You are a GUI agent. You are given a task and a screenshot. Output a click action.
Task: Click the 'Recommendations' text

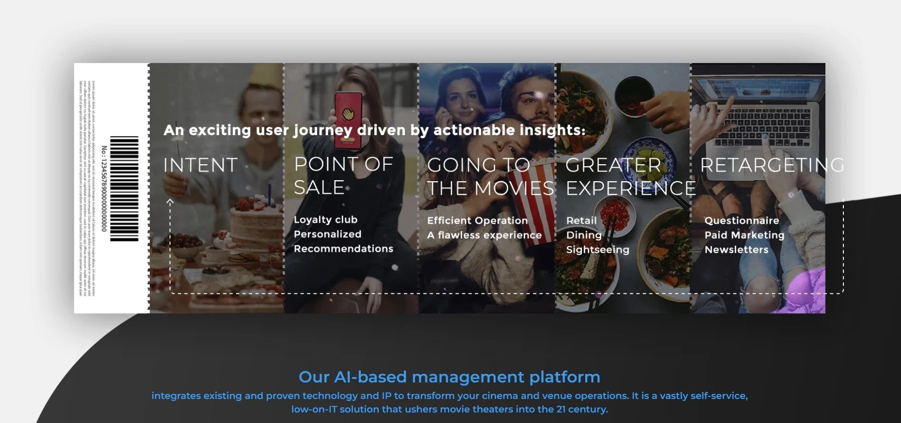343,249
